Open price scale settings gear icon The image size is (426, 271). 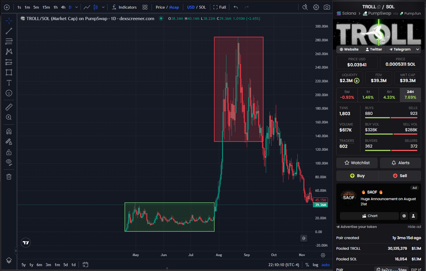[x=323, y=255]
